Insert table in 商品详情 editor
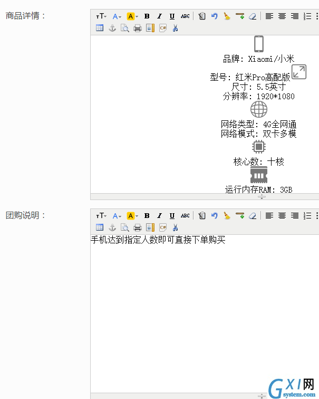Screen dimensions: 319x399 (x=100, y=28)
